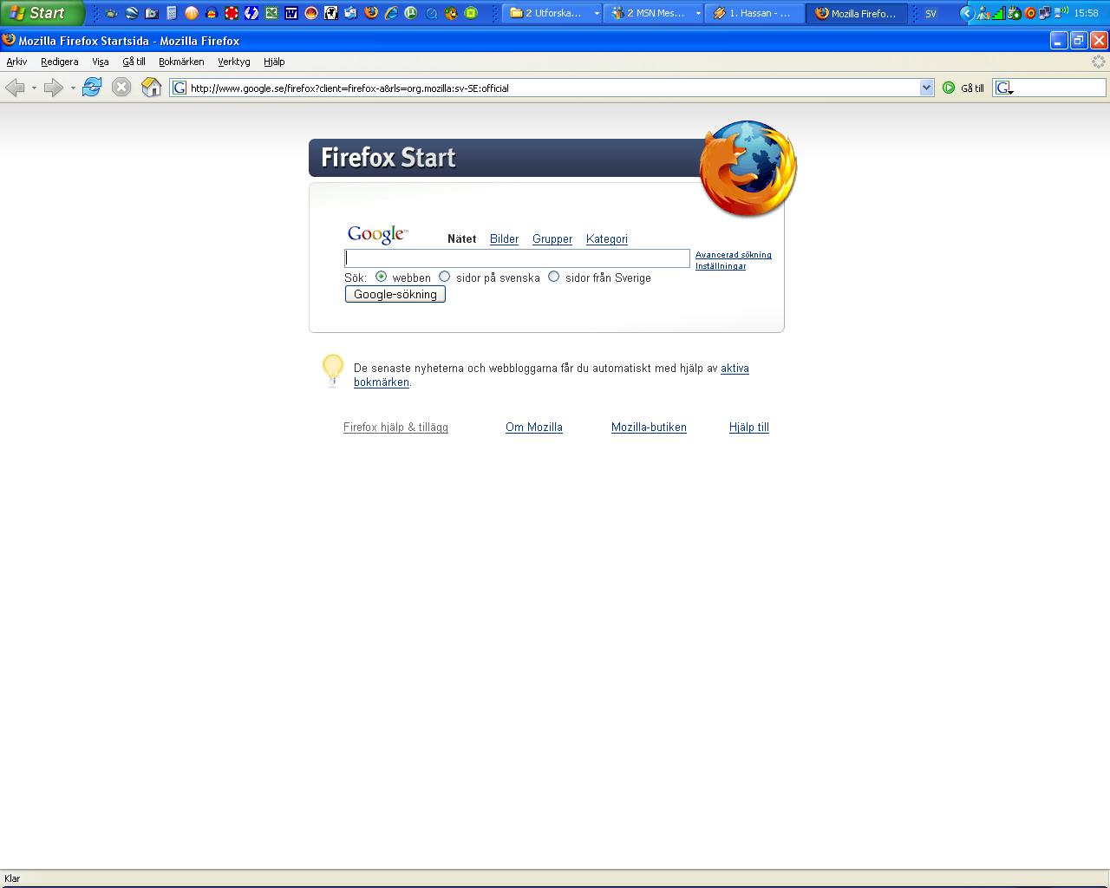Viewport: 1110px width, 888px height.
Task: Open the MSN figure tray icon
Action: click(x=983, y=13)
